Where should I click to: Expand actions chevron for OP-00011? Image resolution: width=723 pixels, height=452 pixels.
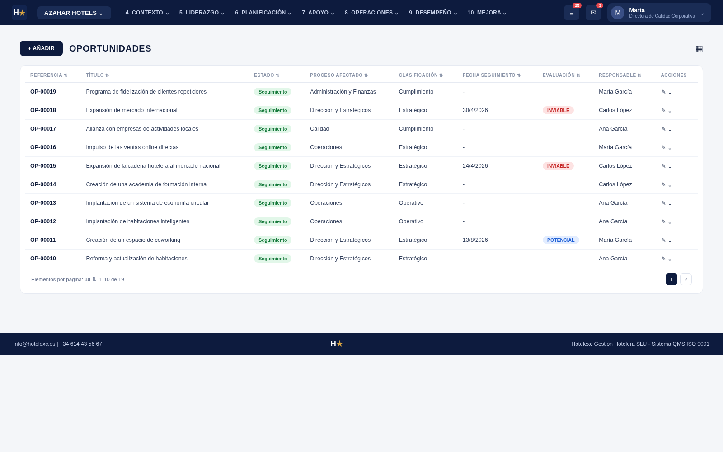tap(670, 240)
